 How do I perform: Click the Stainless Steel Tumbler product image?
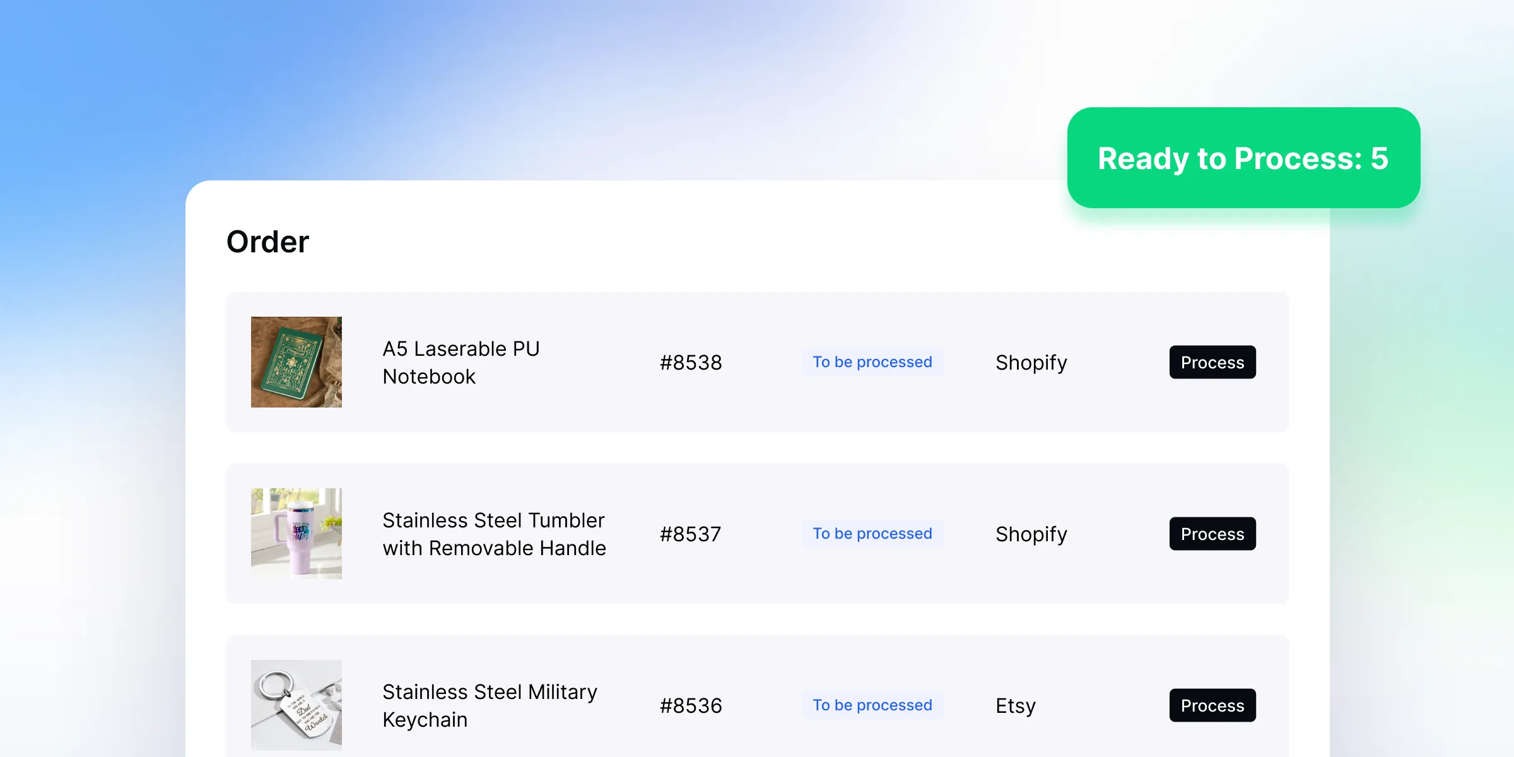click(296, 534)
